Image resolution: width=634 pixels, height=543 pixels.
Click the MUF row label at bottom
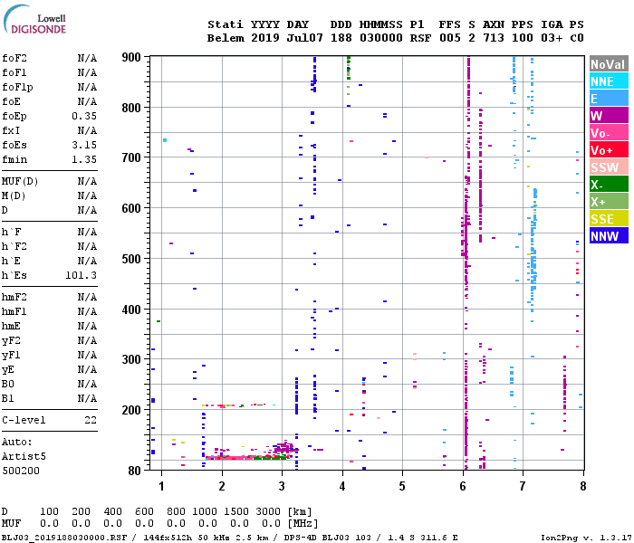(x=11, y=524)
